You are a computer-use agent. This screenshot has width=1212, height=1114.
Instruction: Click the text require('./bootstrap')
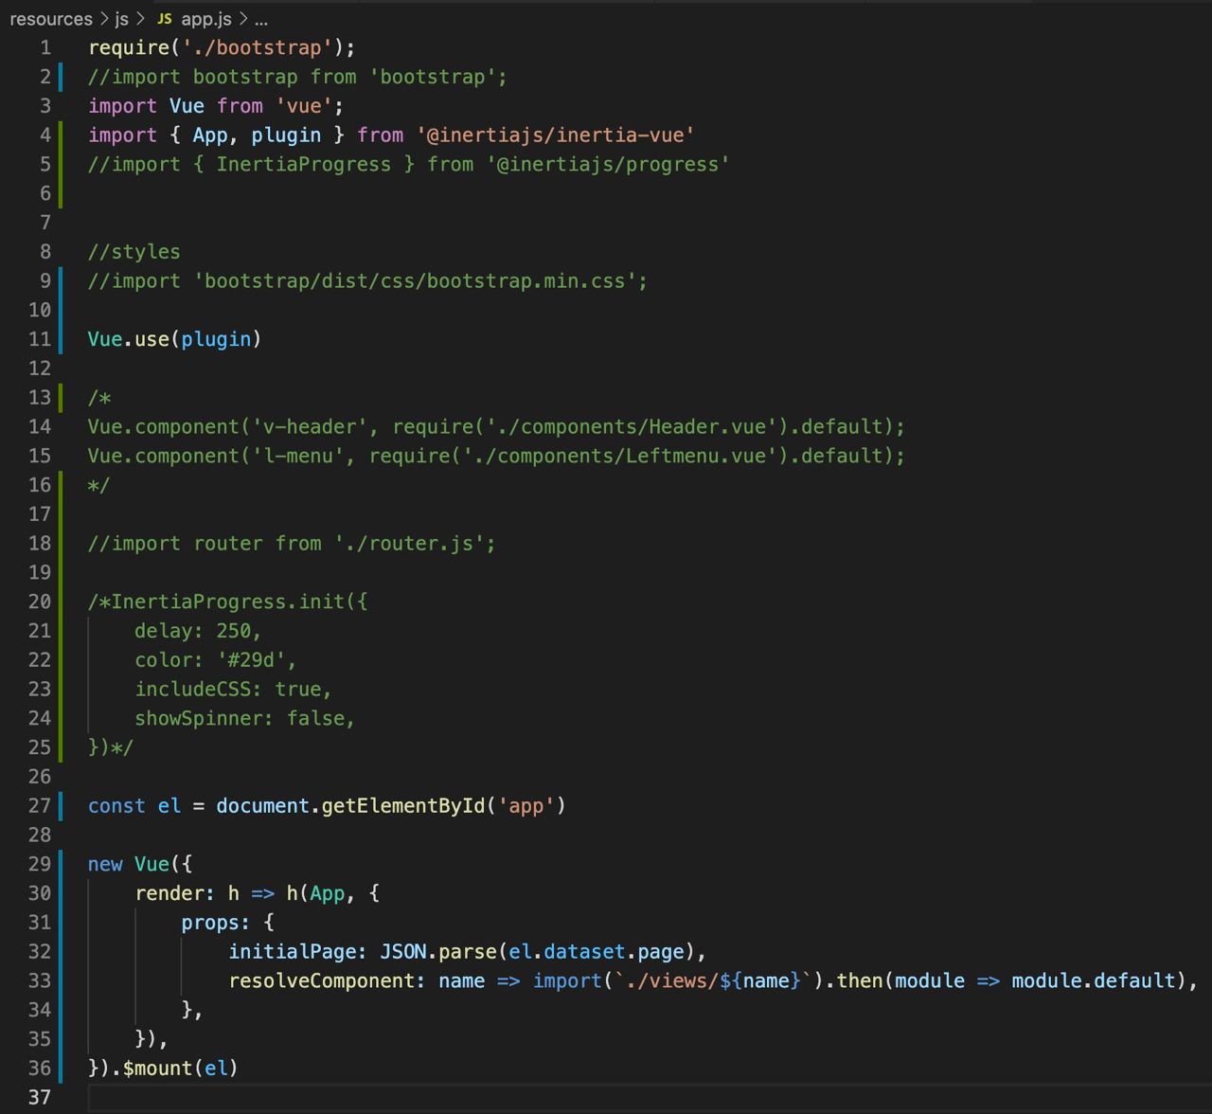pos(216,47)
